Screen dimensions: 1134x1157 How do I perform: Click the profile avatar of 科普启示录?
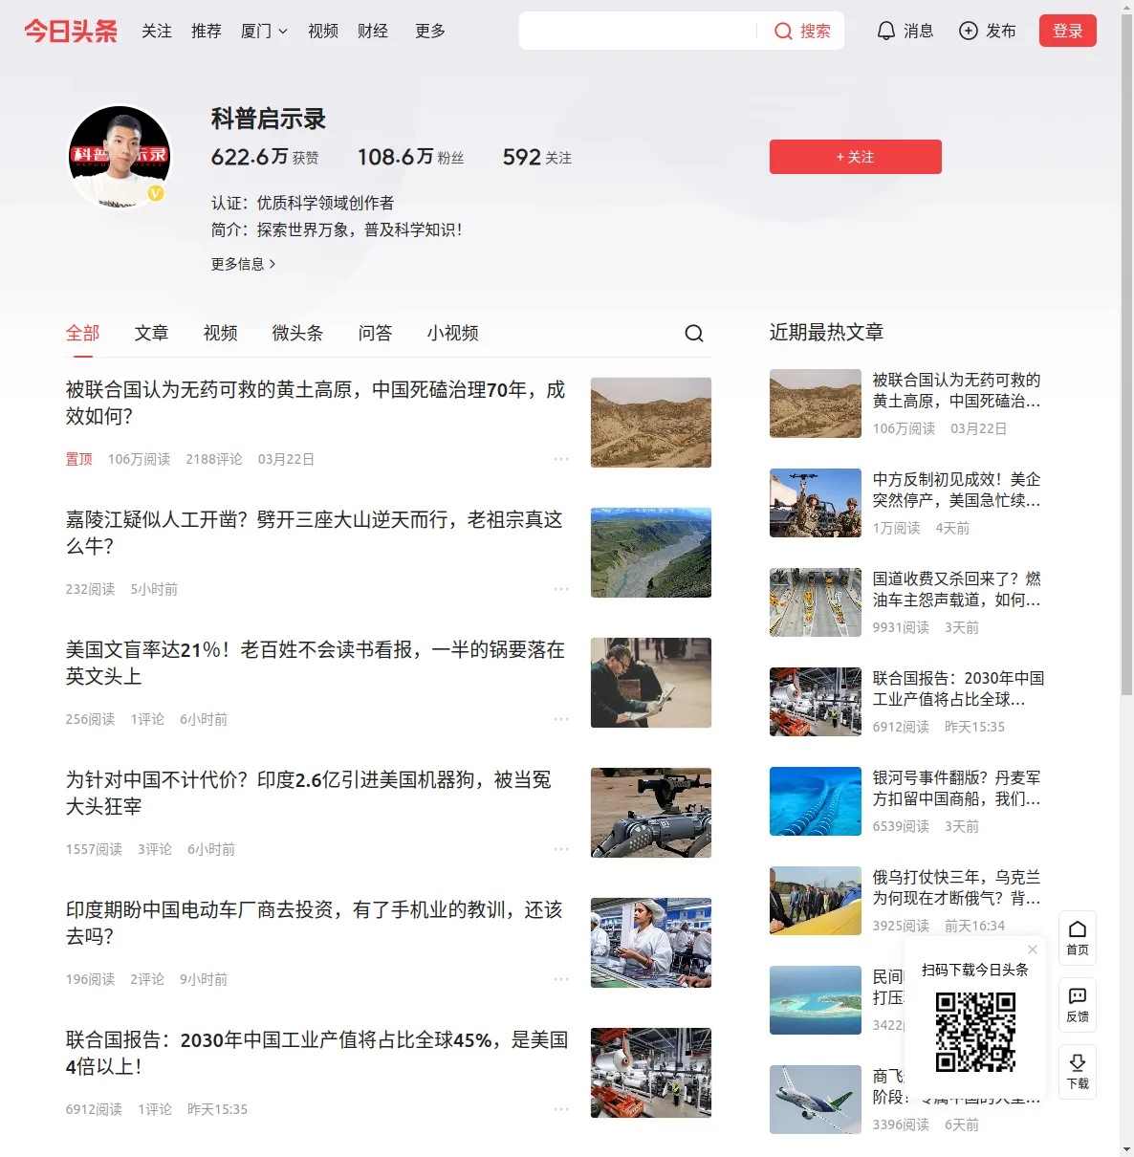coord(120,157)
